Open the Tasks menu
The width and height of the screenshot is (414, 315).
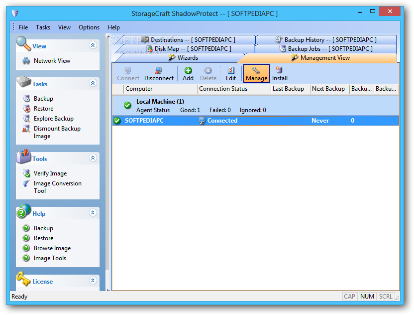(43, 27)
